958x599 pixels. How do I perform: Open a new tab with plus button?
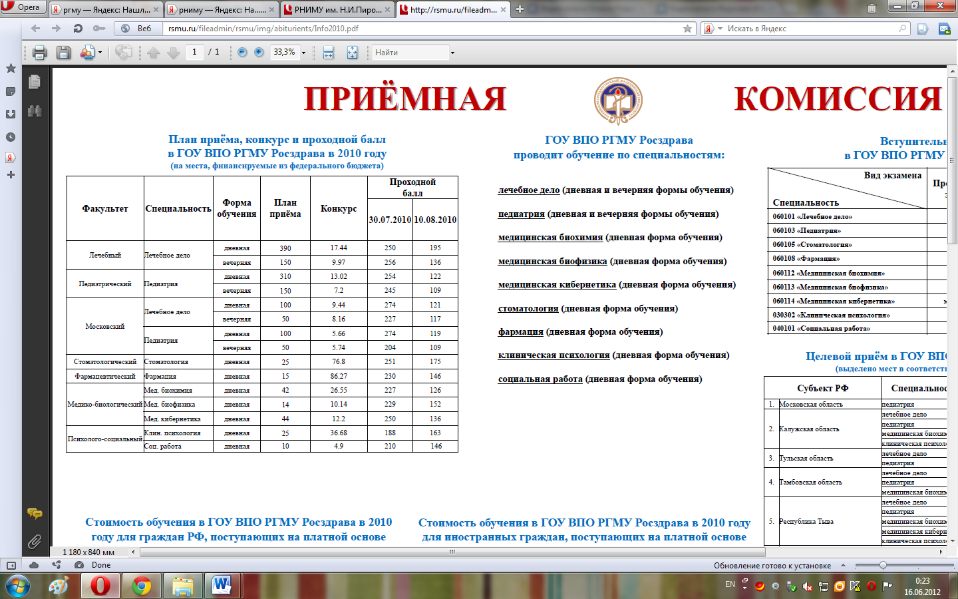[x=520, y=9]
